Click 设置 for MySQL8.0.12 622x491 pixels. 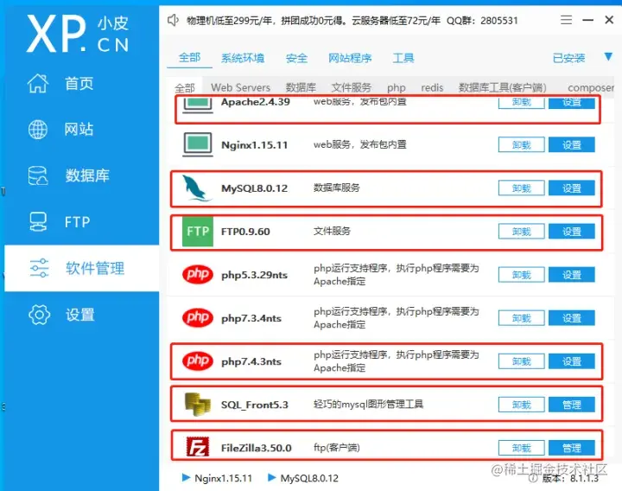click(572, 188)
